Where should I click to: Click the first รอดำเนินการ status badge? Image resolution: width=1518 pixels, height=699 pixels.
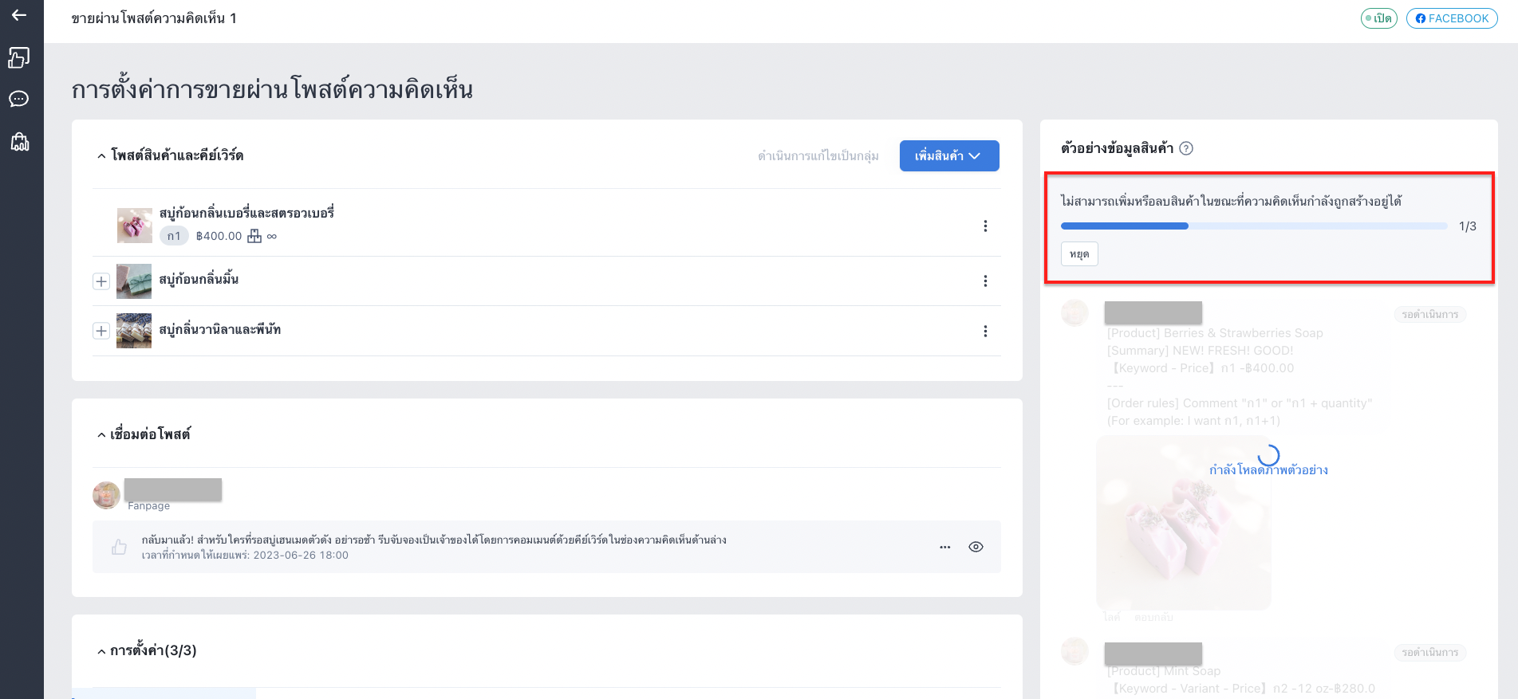tap(1429, 315)
